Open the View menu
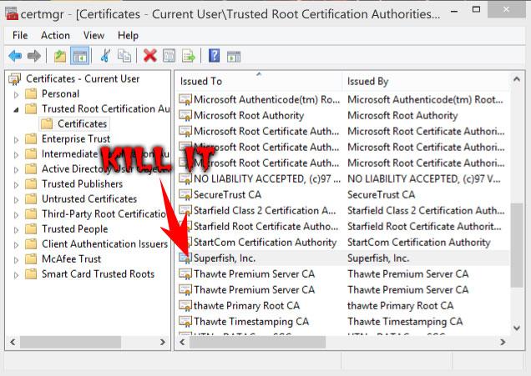Screen dimensions: 531x376 click(x=94, y=35)
